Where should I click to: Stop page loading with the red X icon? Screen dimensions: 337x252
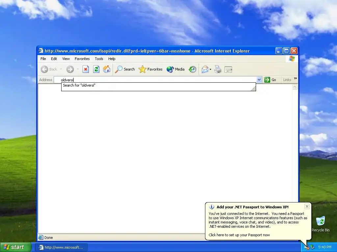(x=86, y=69)
